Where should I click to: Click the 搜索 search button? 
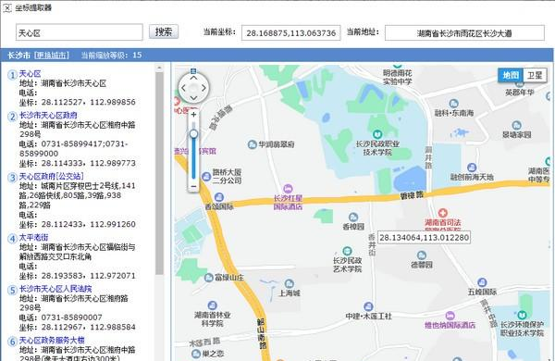point(164,31)
